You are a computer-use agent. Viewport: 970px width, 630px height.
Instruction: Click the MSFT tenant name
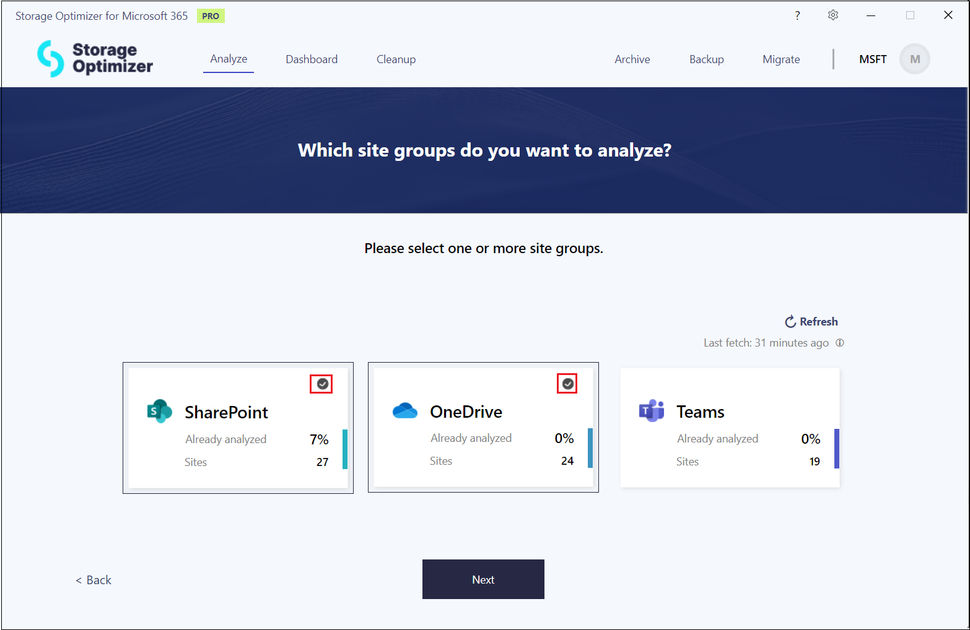tap(873, 59)
